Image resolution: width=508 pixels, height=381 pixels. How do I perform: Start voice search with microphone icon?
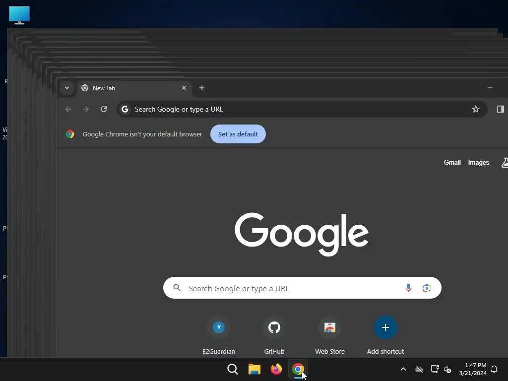(409, 288)
